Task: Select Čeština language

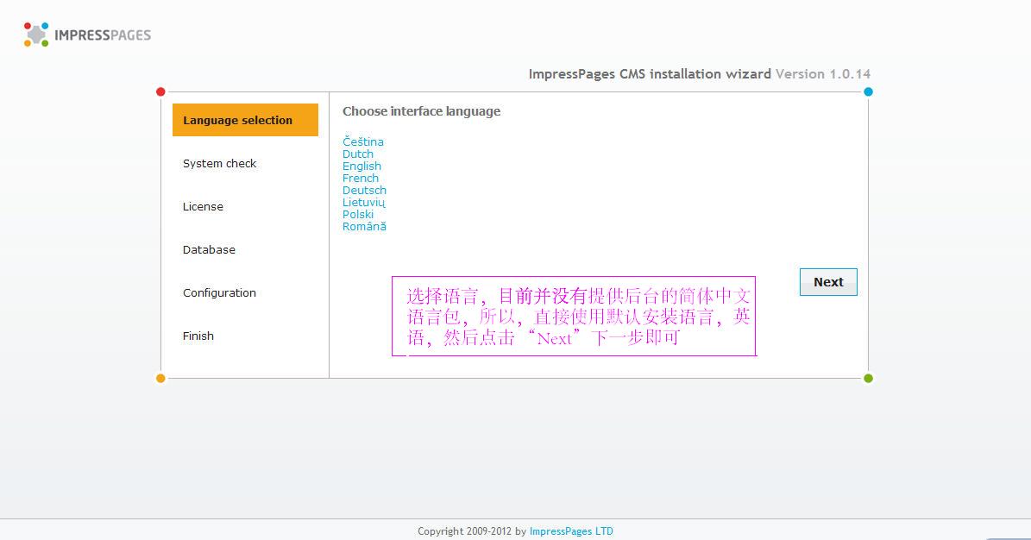Action: (363, 141)
